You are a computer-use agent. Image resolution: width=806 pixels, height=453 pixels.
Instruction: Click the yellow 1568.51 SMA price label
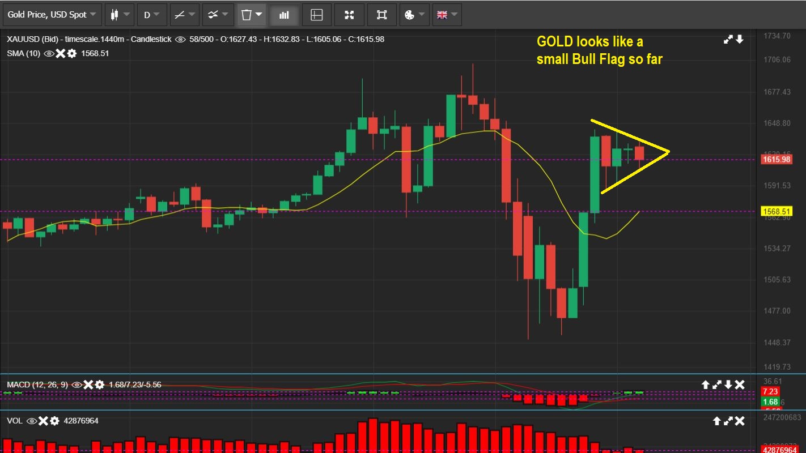777,211
